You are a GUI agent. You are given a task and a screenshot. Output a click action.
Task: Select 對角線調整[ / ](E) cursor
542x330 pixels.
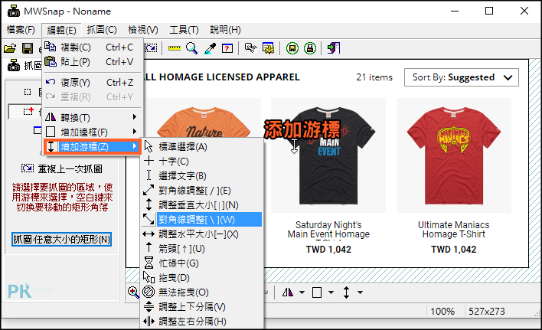[x=202, y=191]
